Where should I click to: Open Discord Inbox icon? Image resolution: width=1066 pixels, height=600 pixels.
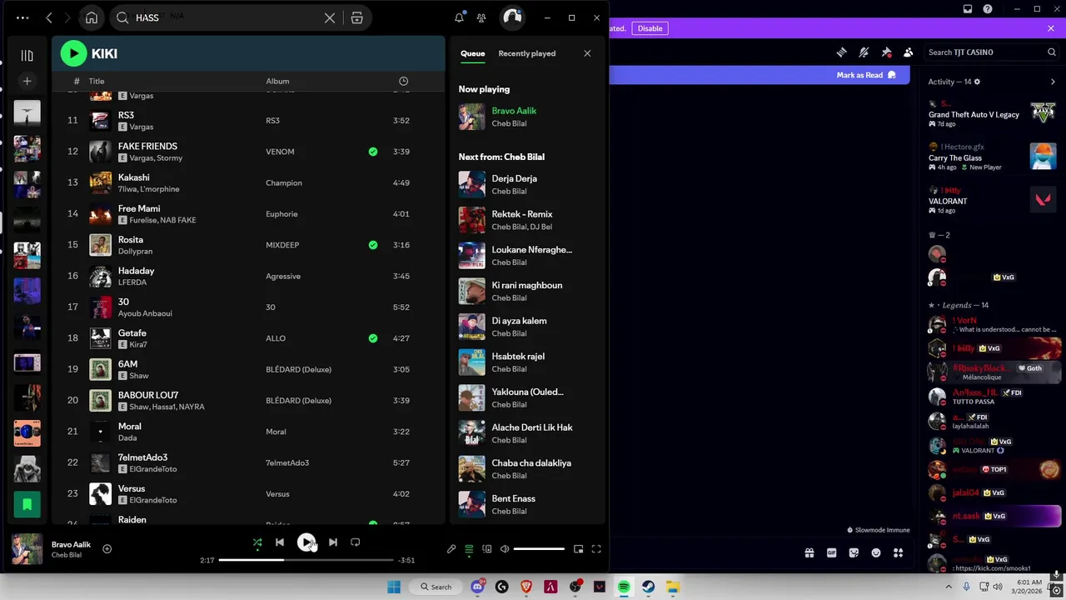pos(968,9)
